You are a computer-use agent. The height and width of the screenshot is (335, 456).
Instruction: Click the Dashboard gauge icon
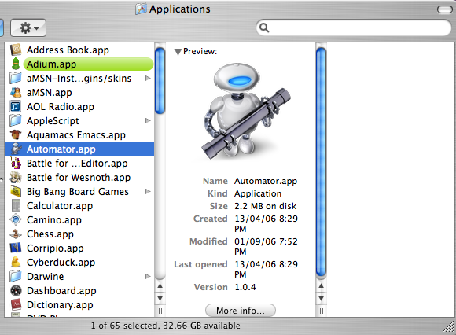coord(16,290)
